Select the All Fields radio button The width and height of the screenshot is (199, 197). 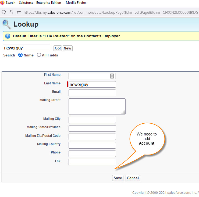39,55
